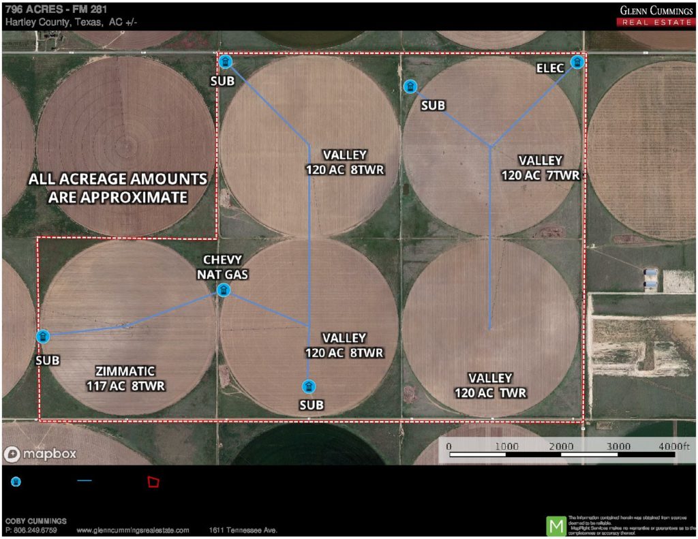Viewport: 698px width, 539px height.
Task: Click the well marker icon in the legend
Action: [16, 482]
